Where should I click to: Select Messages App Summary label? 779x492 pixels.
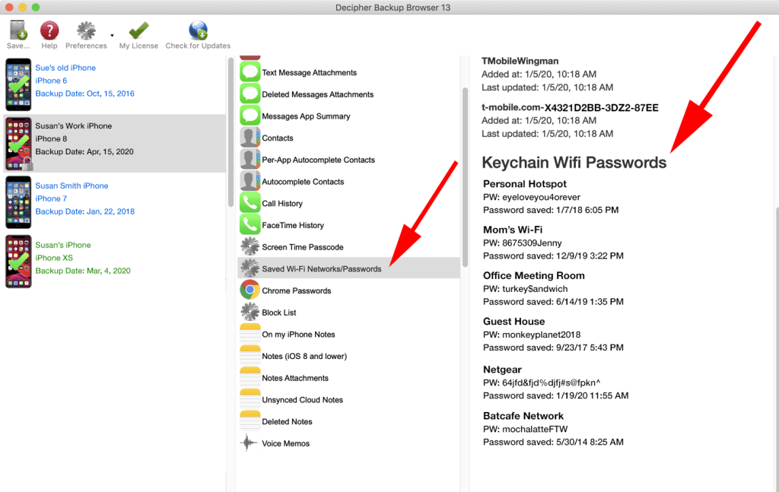coord(306,116)
